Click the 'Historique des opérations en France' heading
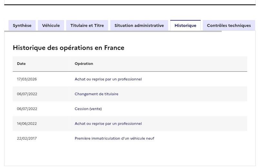This screenshot has height=168, width=258. (69, 48)
